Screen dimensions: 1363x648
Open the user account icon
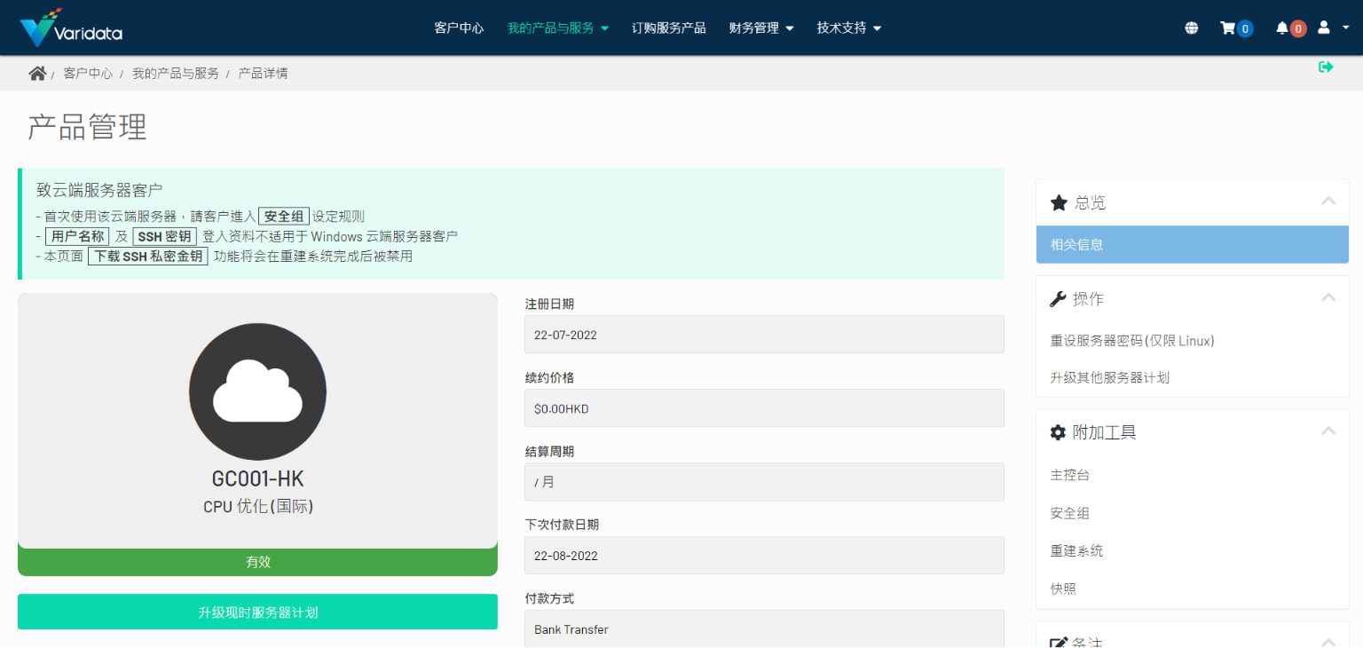[1326, 28]
